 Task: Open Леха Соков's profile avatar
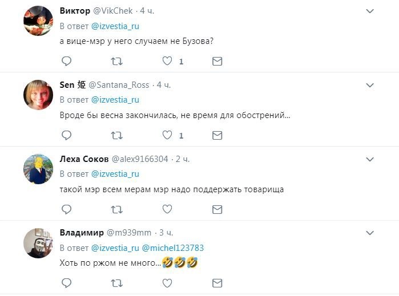[38, 169]
